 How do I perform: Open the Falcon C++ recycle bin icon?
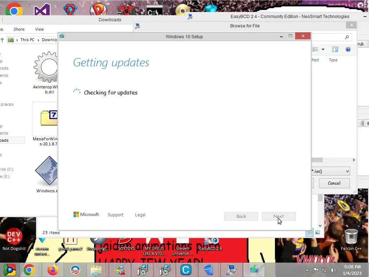pyautogui.click(x=351, y=239)
